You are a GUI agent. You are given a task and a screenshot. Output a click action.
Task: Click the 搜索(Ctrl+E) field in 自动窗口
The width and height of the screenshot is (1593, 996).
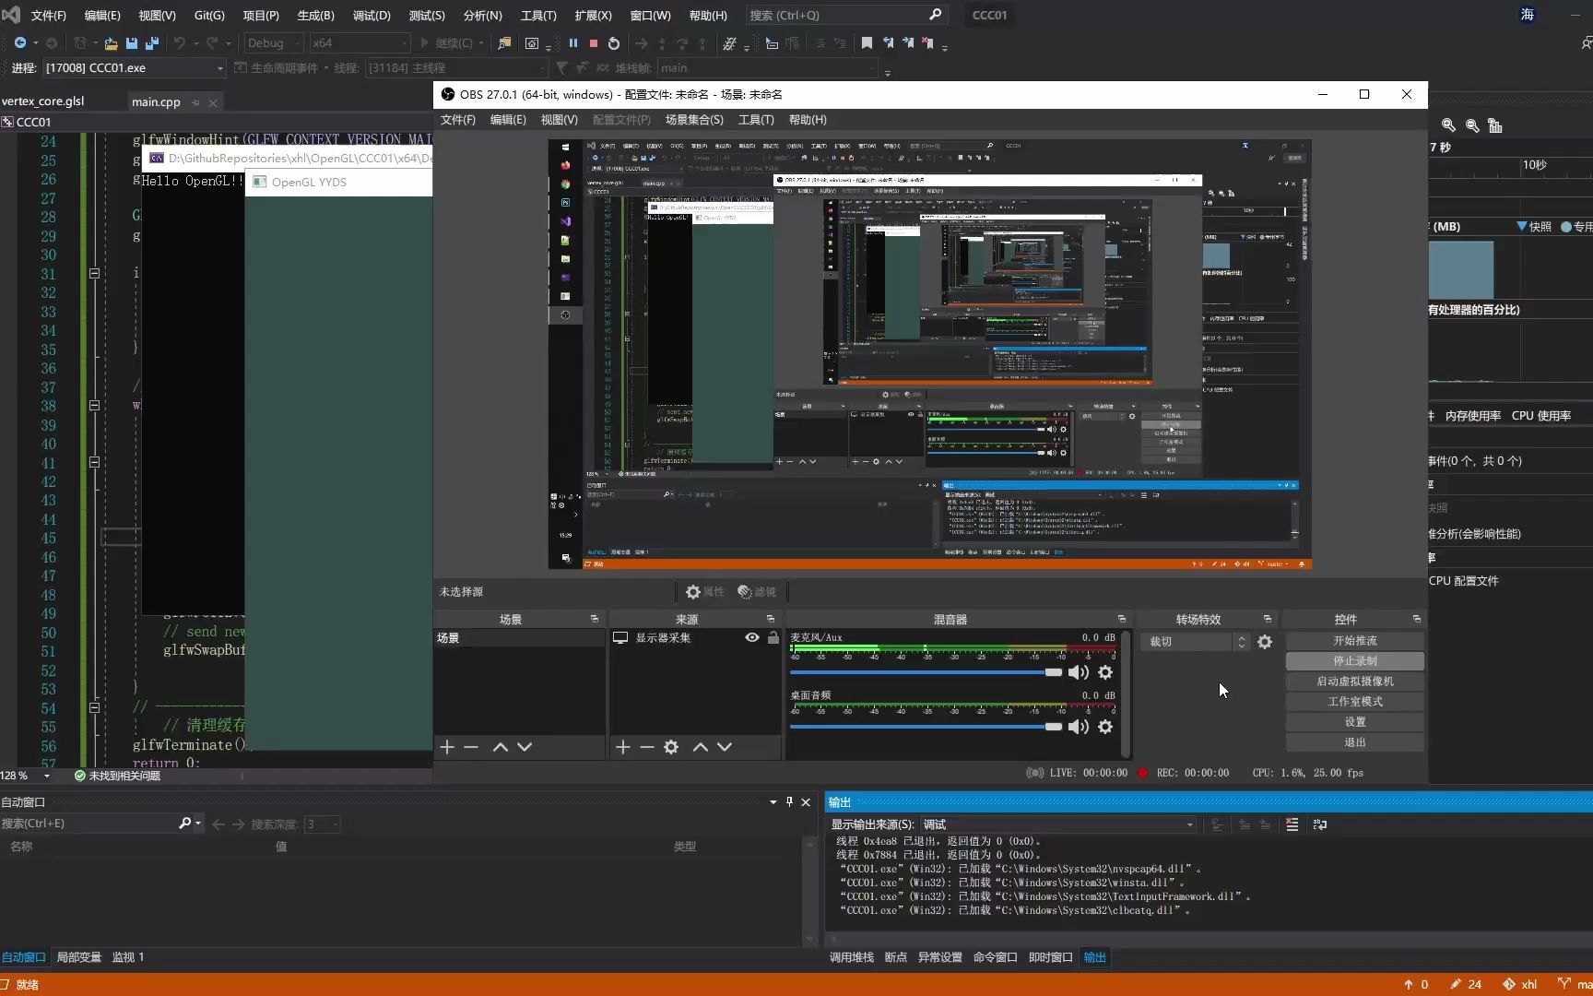point(90,824)
